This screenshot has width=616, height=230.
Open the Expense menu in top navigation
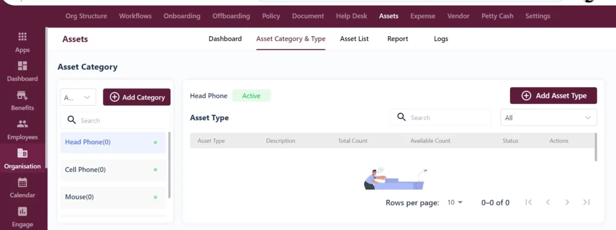coord(423,16)
